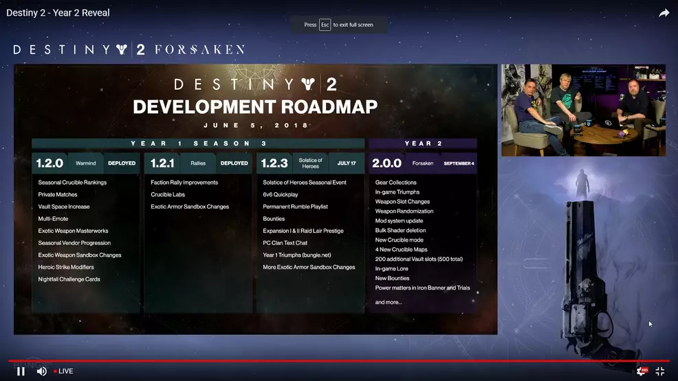This screenshot has width=678, height=381.
Task: Pause the live video playback
Action: (21, 371)
